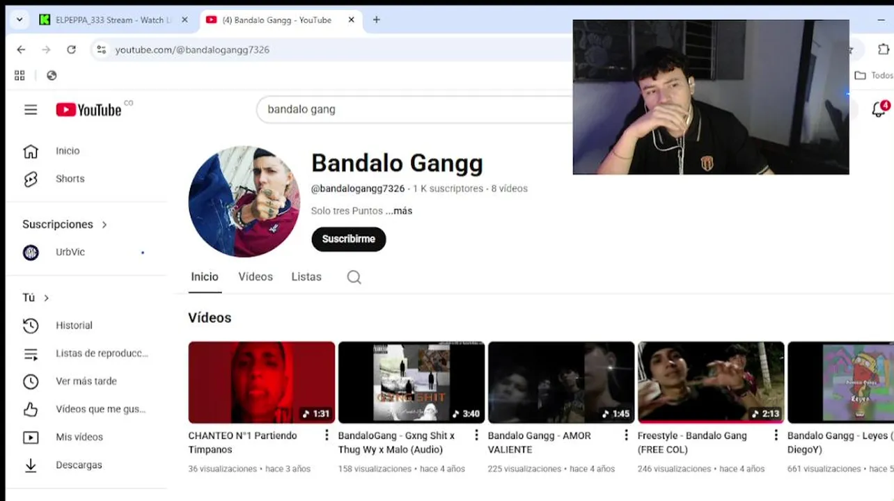Screen dimensions: 894x501
Task: Go back with browser back arrow
Action: coord(21,49)
